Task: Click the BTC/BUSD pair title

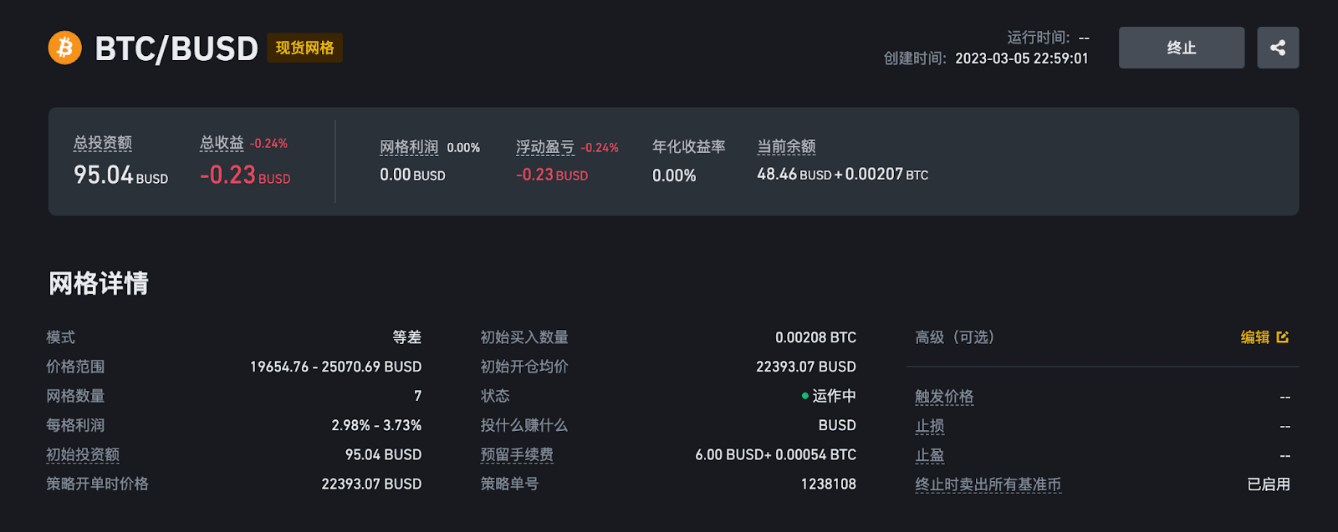Action: click(x=176, y=48)
